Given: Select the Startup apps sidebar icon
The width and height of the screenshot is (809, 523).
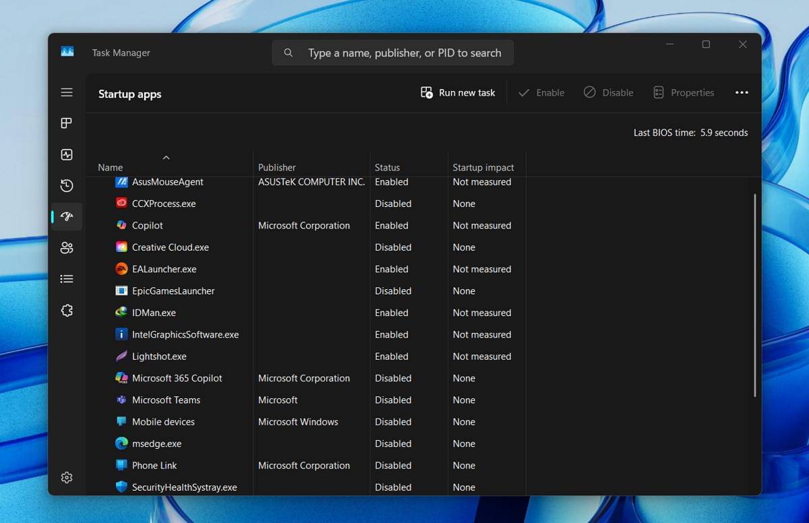Looking at the screenshot, I should click(x=66, y=216).
